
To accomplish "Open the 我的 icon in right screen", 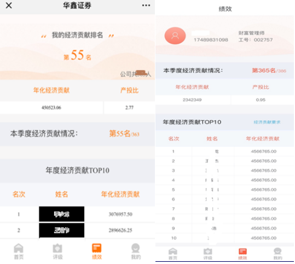I will tap(277, 254).
